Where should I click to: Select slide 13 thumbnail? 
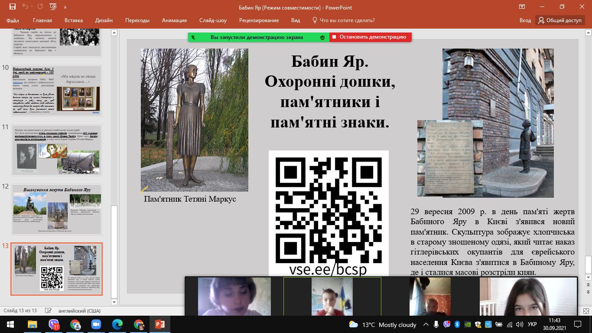click(x=56, y=269)
